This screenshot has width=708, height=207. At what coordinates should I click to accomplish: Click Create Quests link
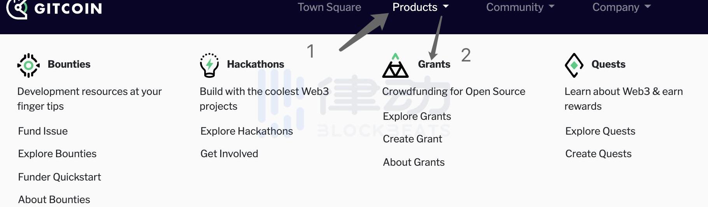point(598,154)
